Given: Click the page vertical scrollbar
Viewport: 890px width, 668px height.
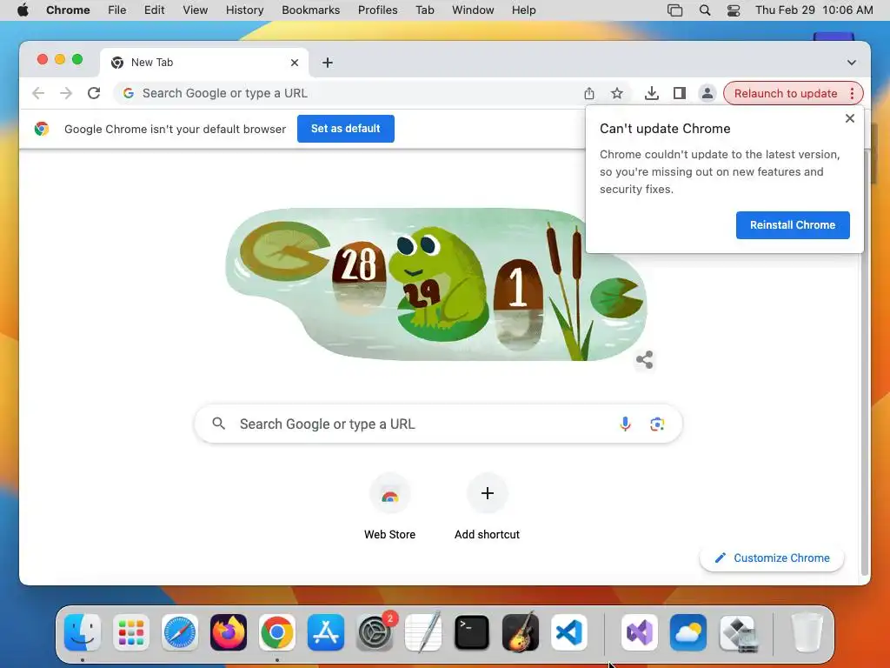Looking at the screenshot, I should [865, 364].
